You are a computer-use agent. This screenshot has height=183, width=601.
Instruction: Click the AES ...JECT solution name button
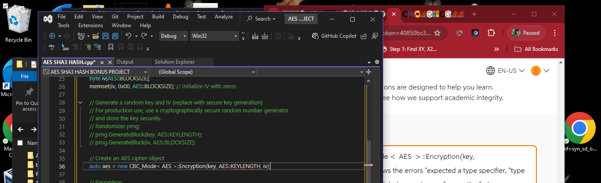pyautogui.click(x=301, y=19)
